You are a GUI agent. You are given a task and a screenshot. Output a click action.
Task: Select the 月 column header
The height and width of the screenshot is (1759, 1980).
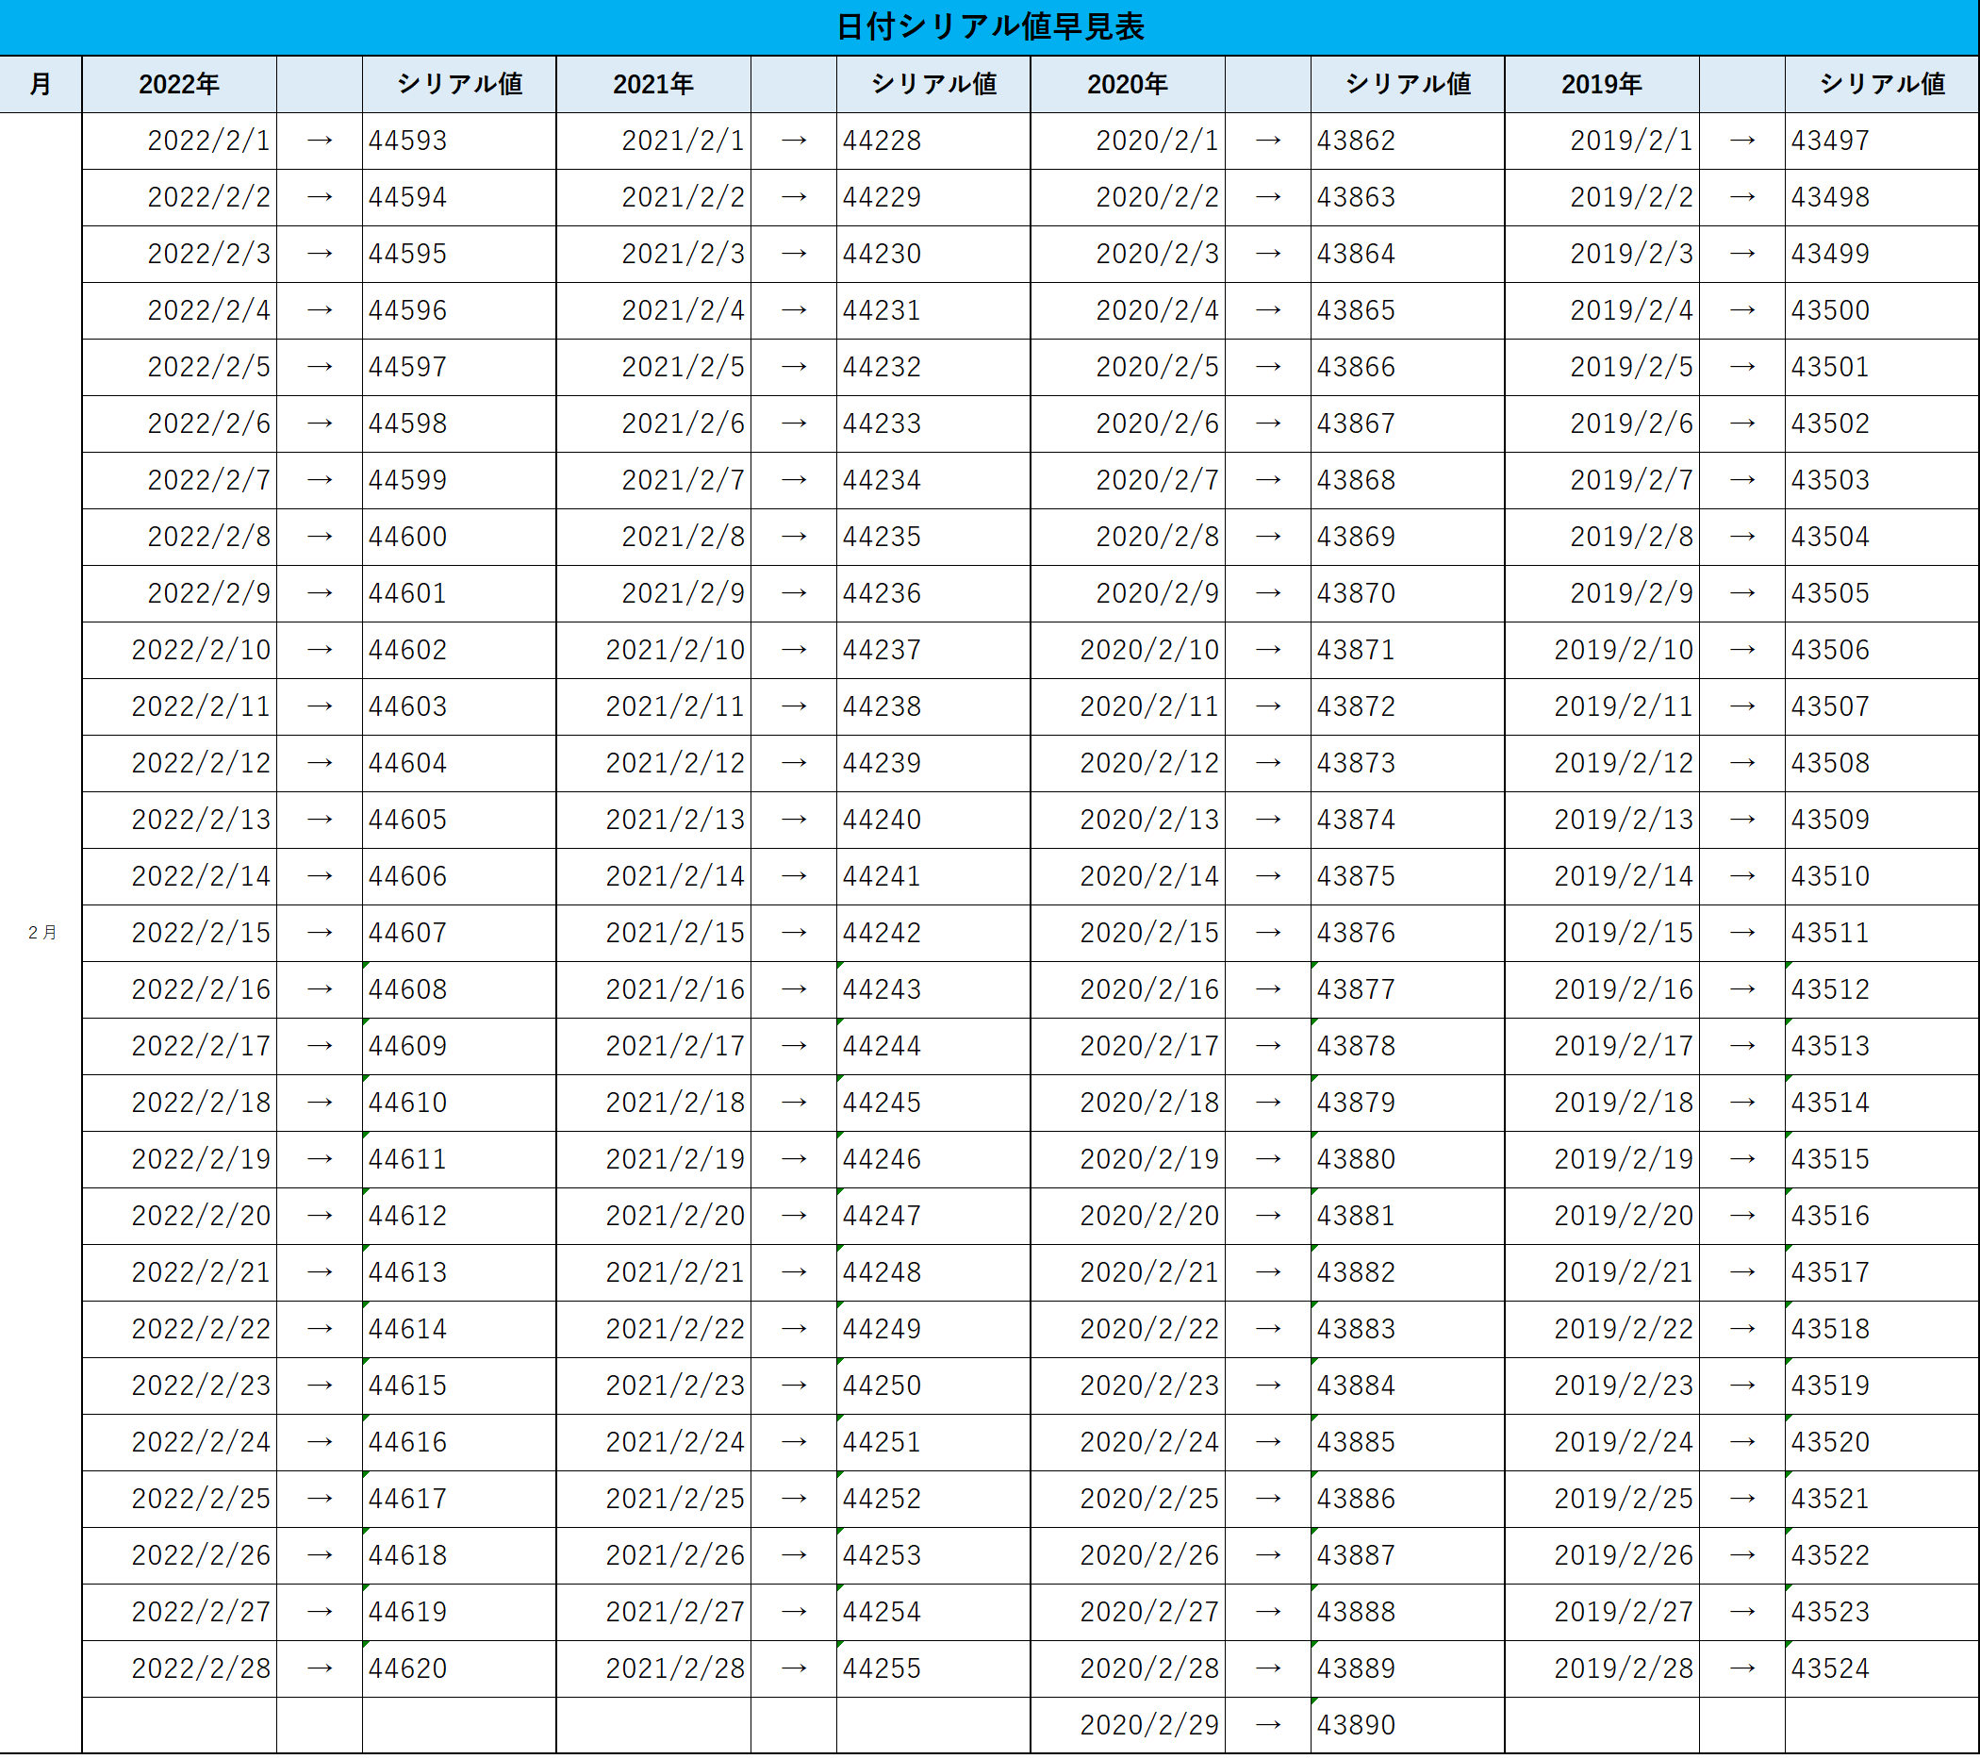(x=41, y=84)
